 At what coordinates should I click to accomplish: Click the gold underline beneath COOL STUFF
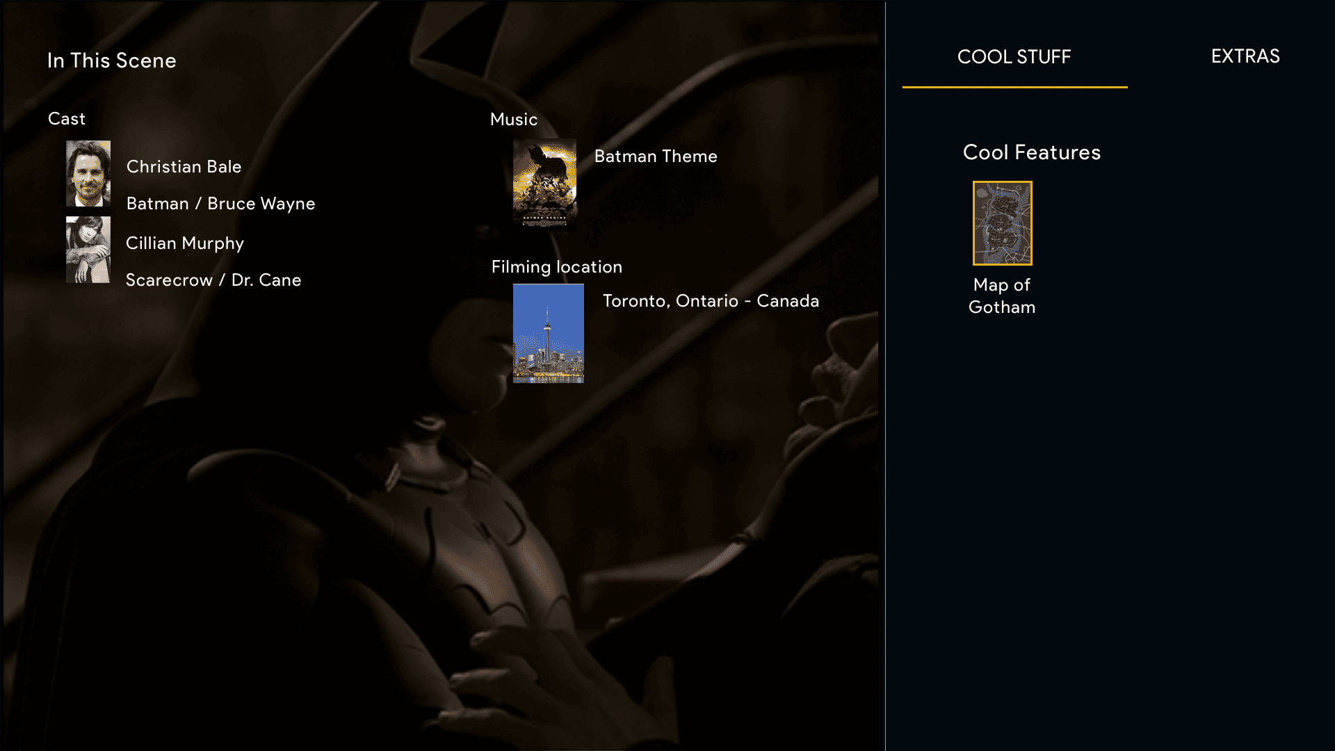pyautogui.click(x=1015, y=87)
